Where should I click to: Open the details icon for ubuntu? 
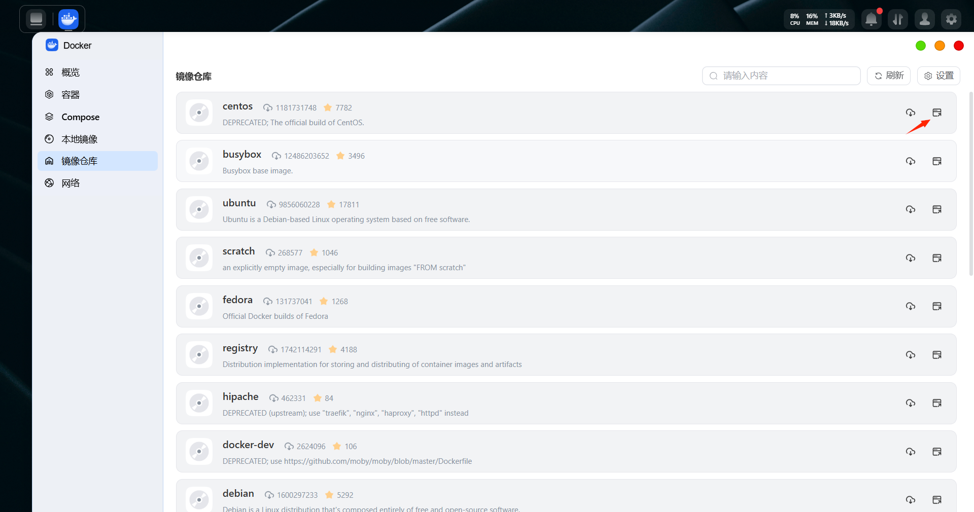(937, 209)
